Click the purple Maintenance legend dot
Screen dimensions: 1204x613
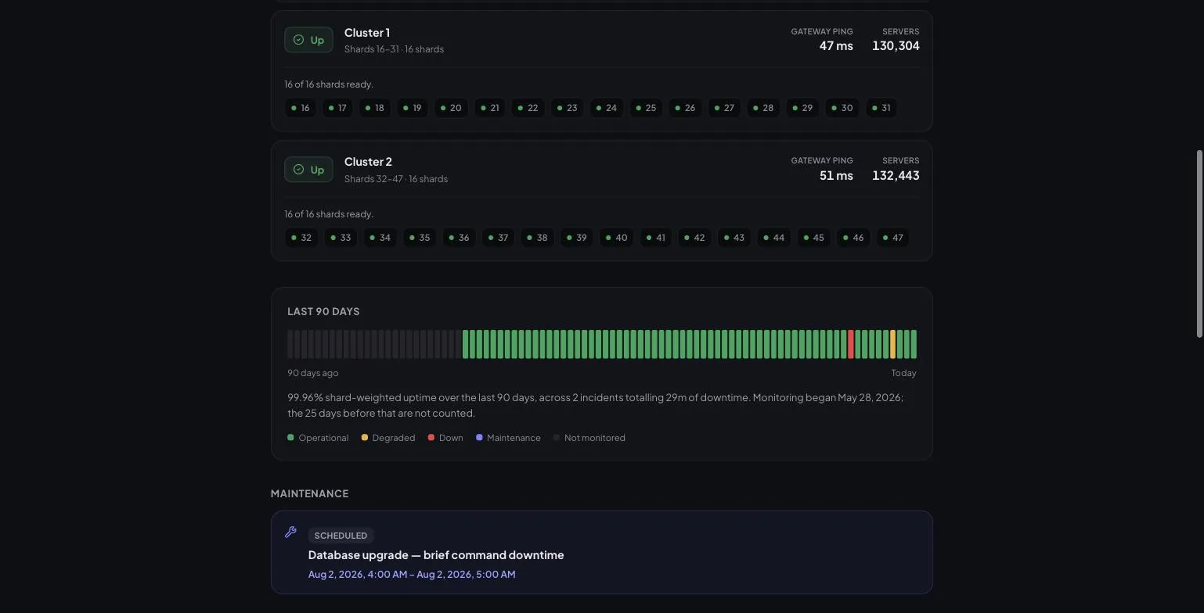[479, 438]
